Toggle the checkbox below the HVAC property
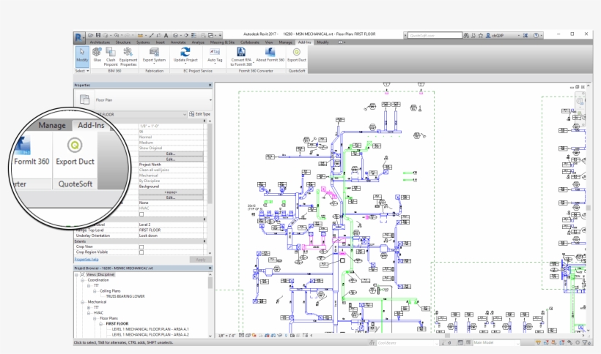 tap(141, 214)
